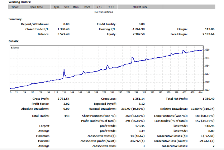Select the Expected Payoff value 3.12

point(142,104)
